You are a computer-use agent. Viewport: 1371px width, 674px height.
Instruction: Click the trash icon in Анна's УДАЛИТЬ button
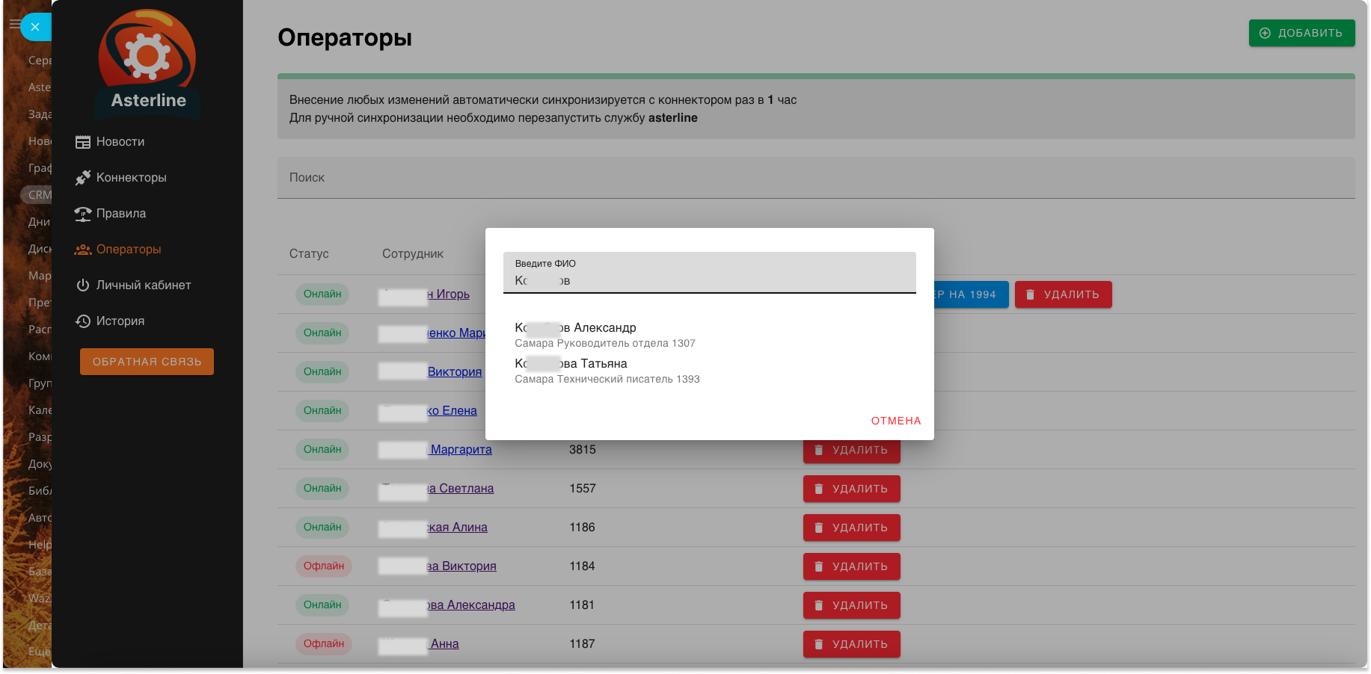click(x=818, y=644)
